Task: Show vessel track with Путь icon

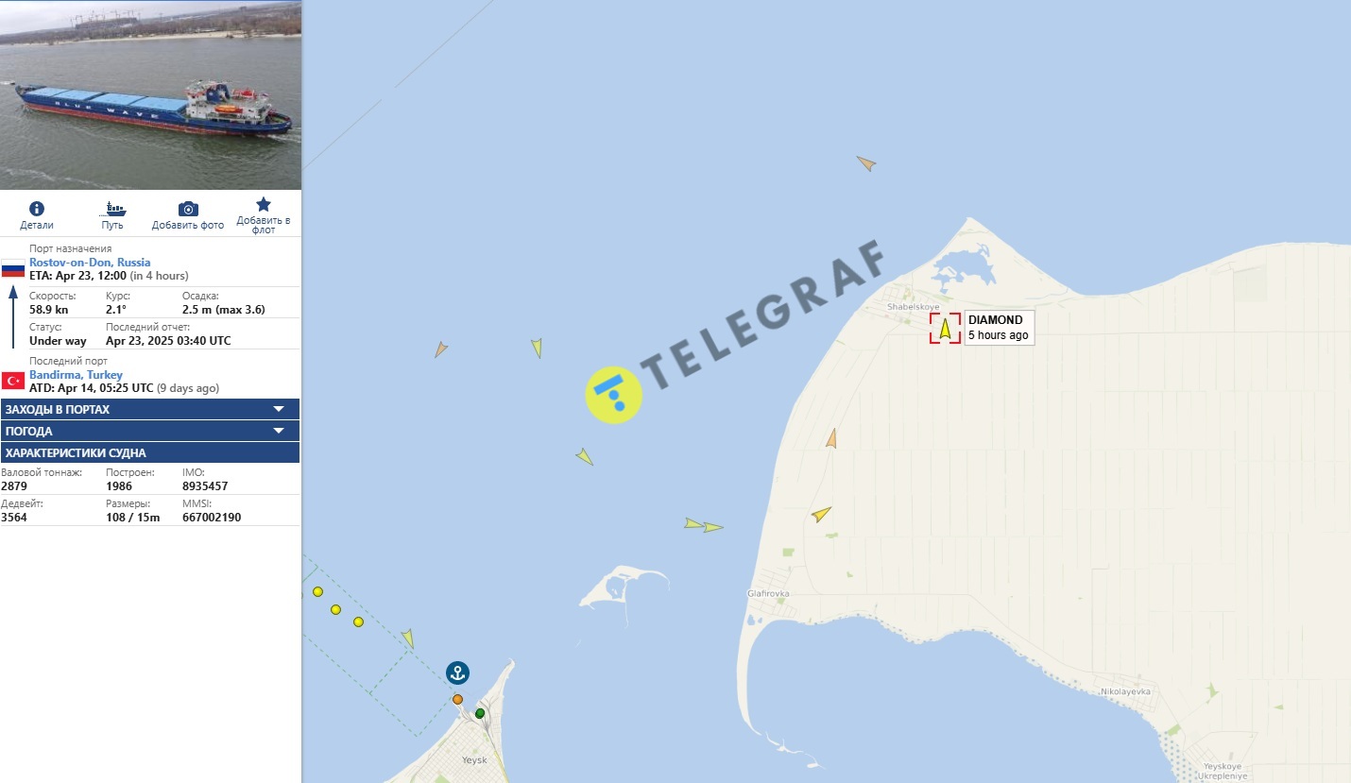Action: click(x=113, y=209)
